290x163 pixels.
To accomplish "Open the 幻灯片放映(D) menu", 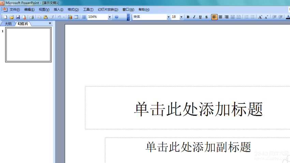I will click(x=108, y=10).
